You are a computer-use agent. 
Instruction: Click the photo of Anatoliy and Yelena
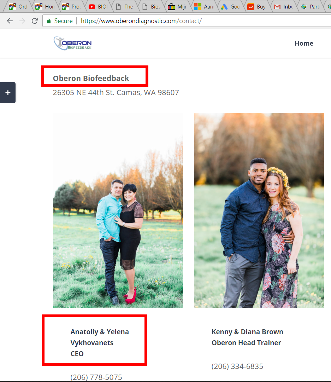click(x=118, y=210)
